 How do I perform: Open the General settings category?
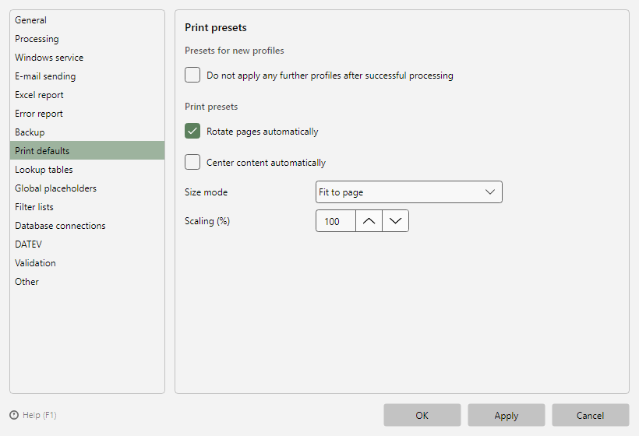tap(87, 20)
